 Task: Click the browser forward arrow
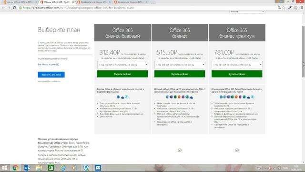[9, 8]
